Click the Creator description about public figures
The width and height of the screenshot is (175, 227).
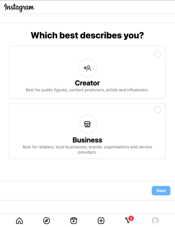87,90
